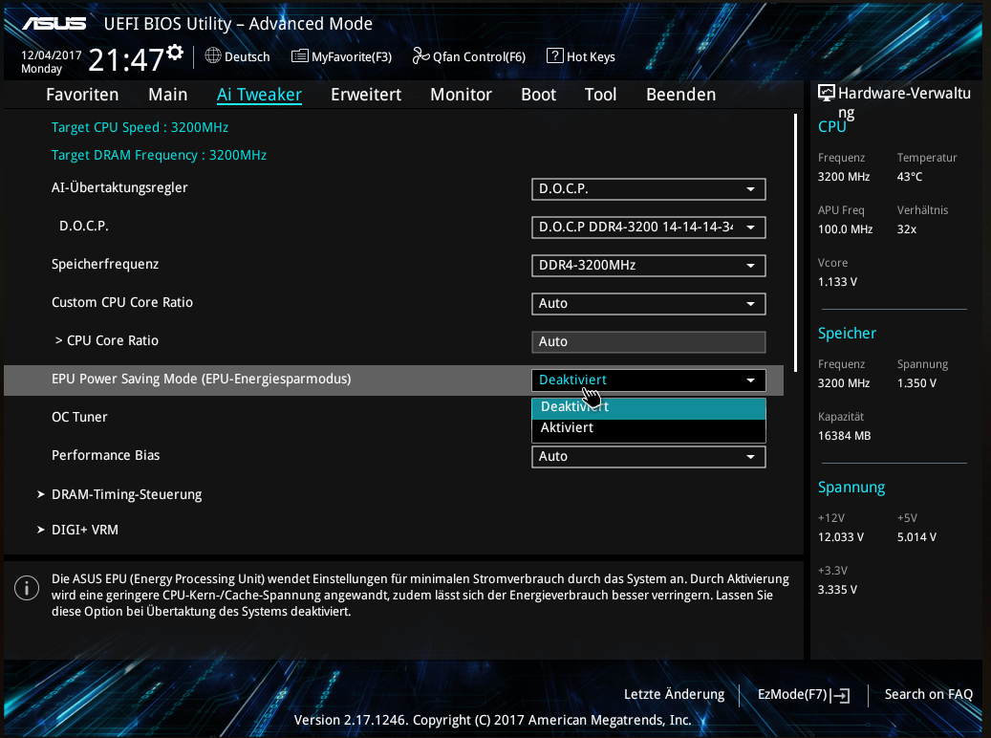Screen dimensions: 991x738
Task: Click the Kapazität 16384 MB value
Action: click(845, 436)
